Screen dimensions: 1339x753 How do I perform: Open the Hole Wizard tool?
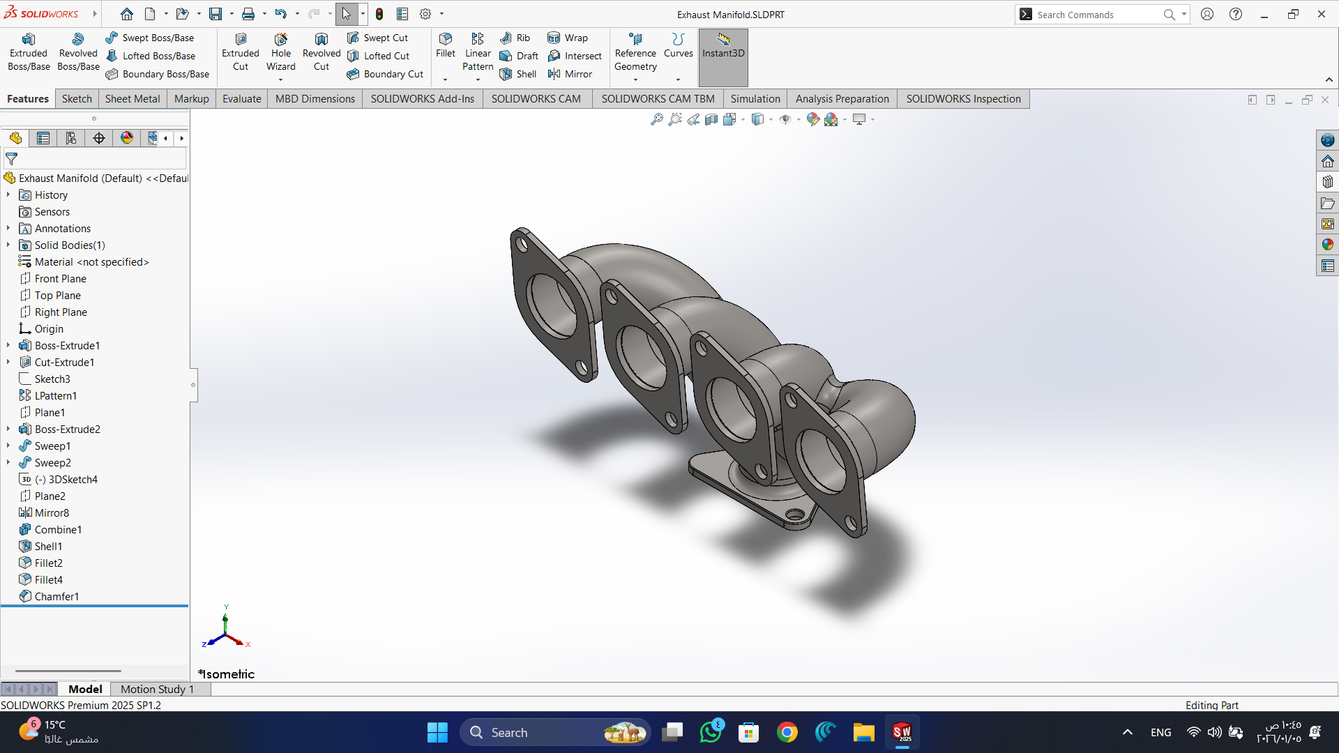tap(280, 52)
